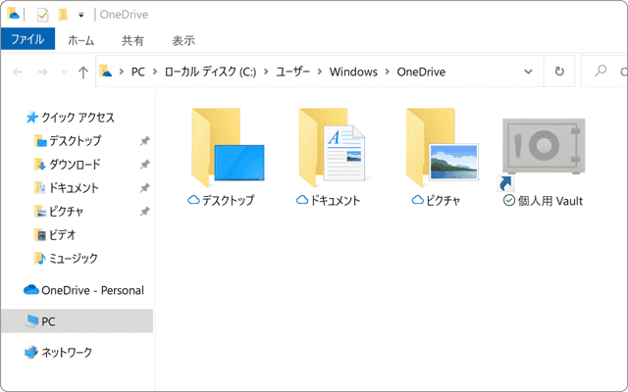Image resolution: width=628 pixels, height=392 pixels.
Task: Click the pin icon beside sidebar デスクトップ
Action: pos(144,141)
